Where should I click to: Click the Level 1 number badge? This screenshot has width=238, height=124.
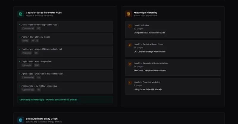(x=130, y=26)
